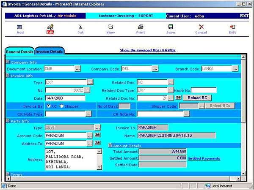Click the Cancel red X icon

pyautogui.click(x=201, y=27)
